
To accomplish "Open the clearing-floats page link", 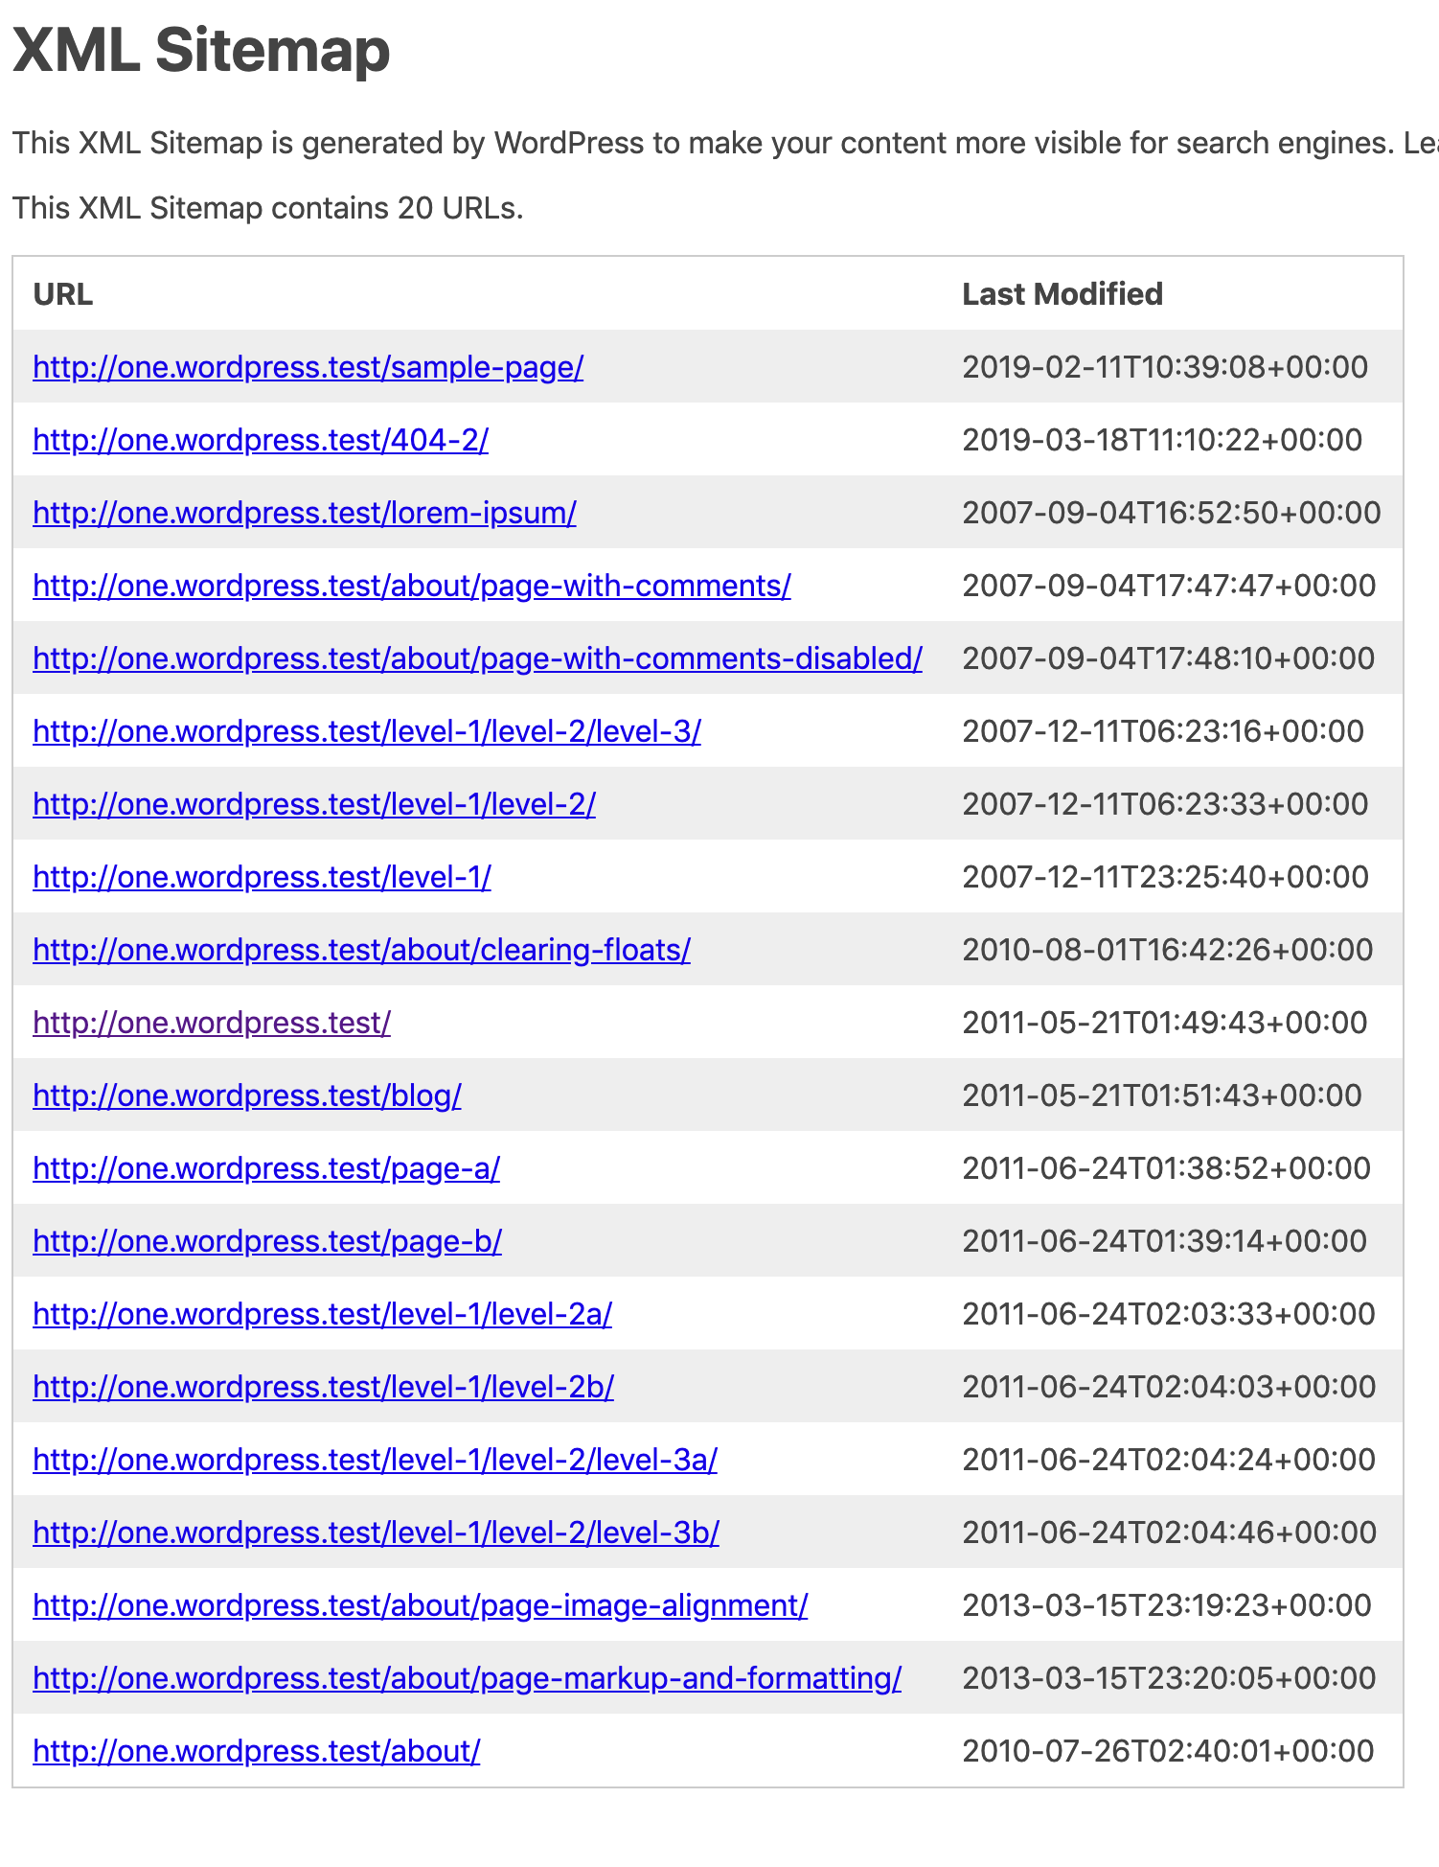I will [x=361, y=950].
